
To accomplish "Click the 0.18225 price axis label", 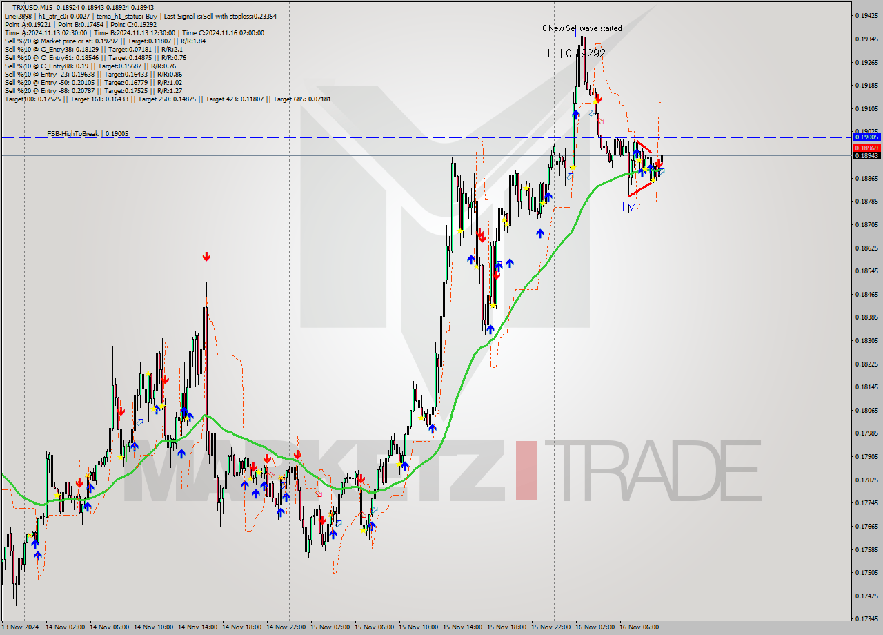I will 866,364.
